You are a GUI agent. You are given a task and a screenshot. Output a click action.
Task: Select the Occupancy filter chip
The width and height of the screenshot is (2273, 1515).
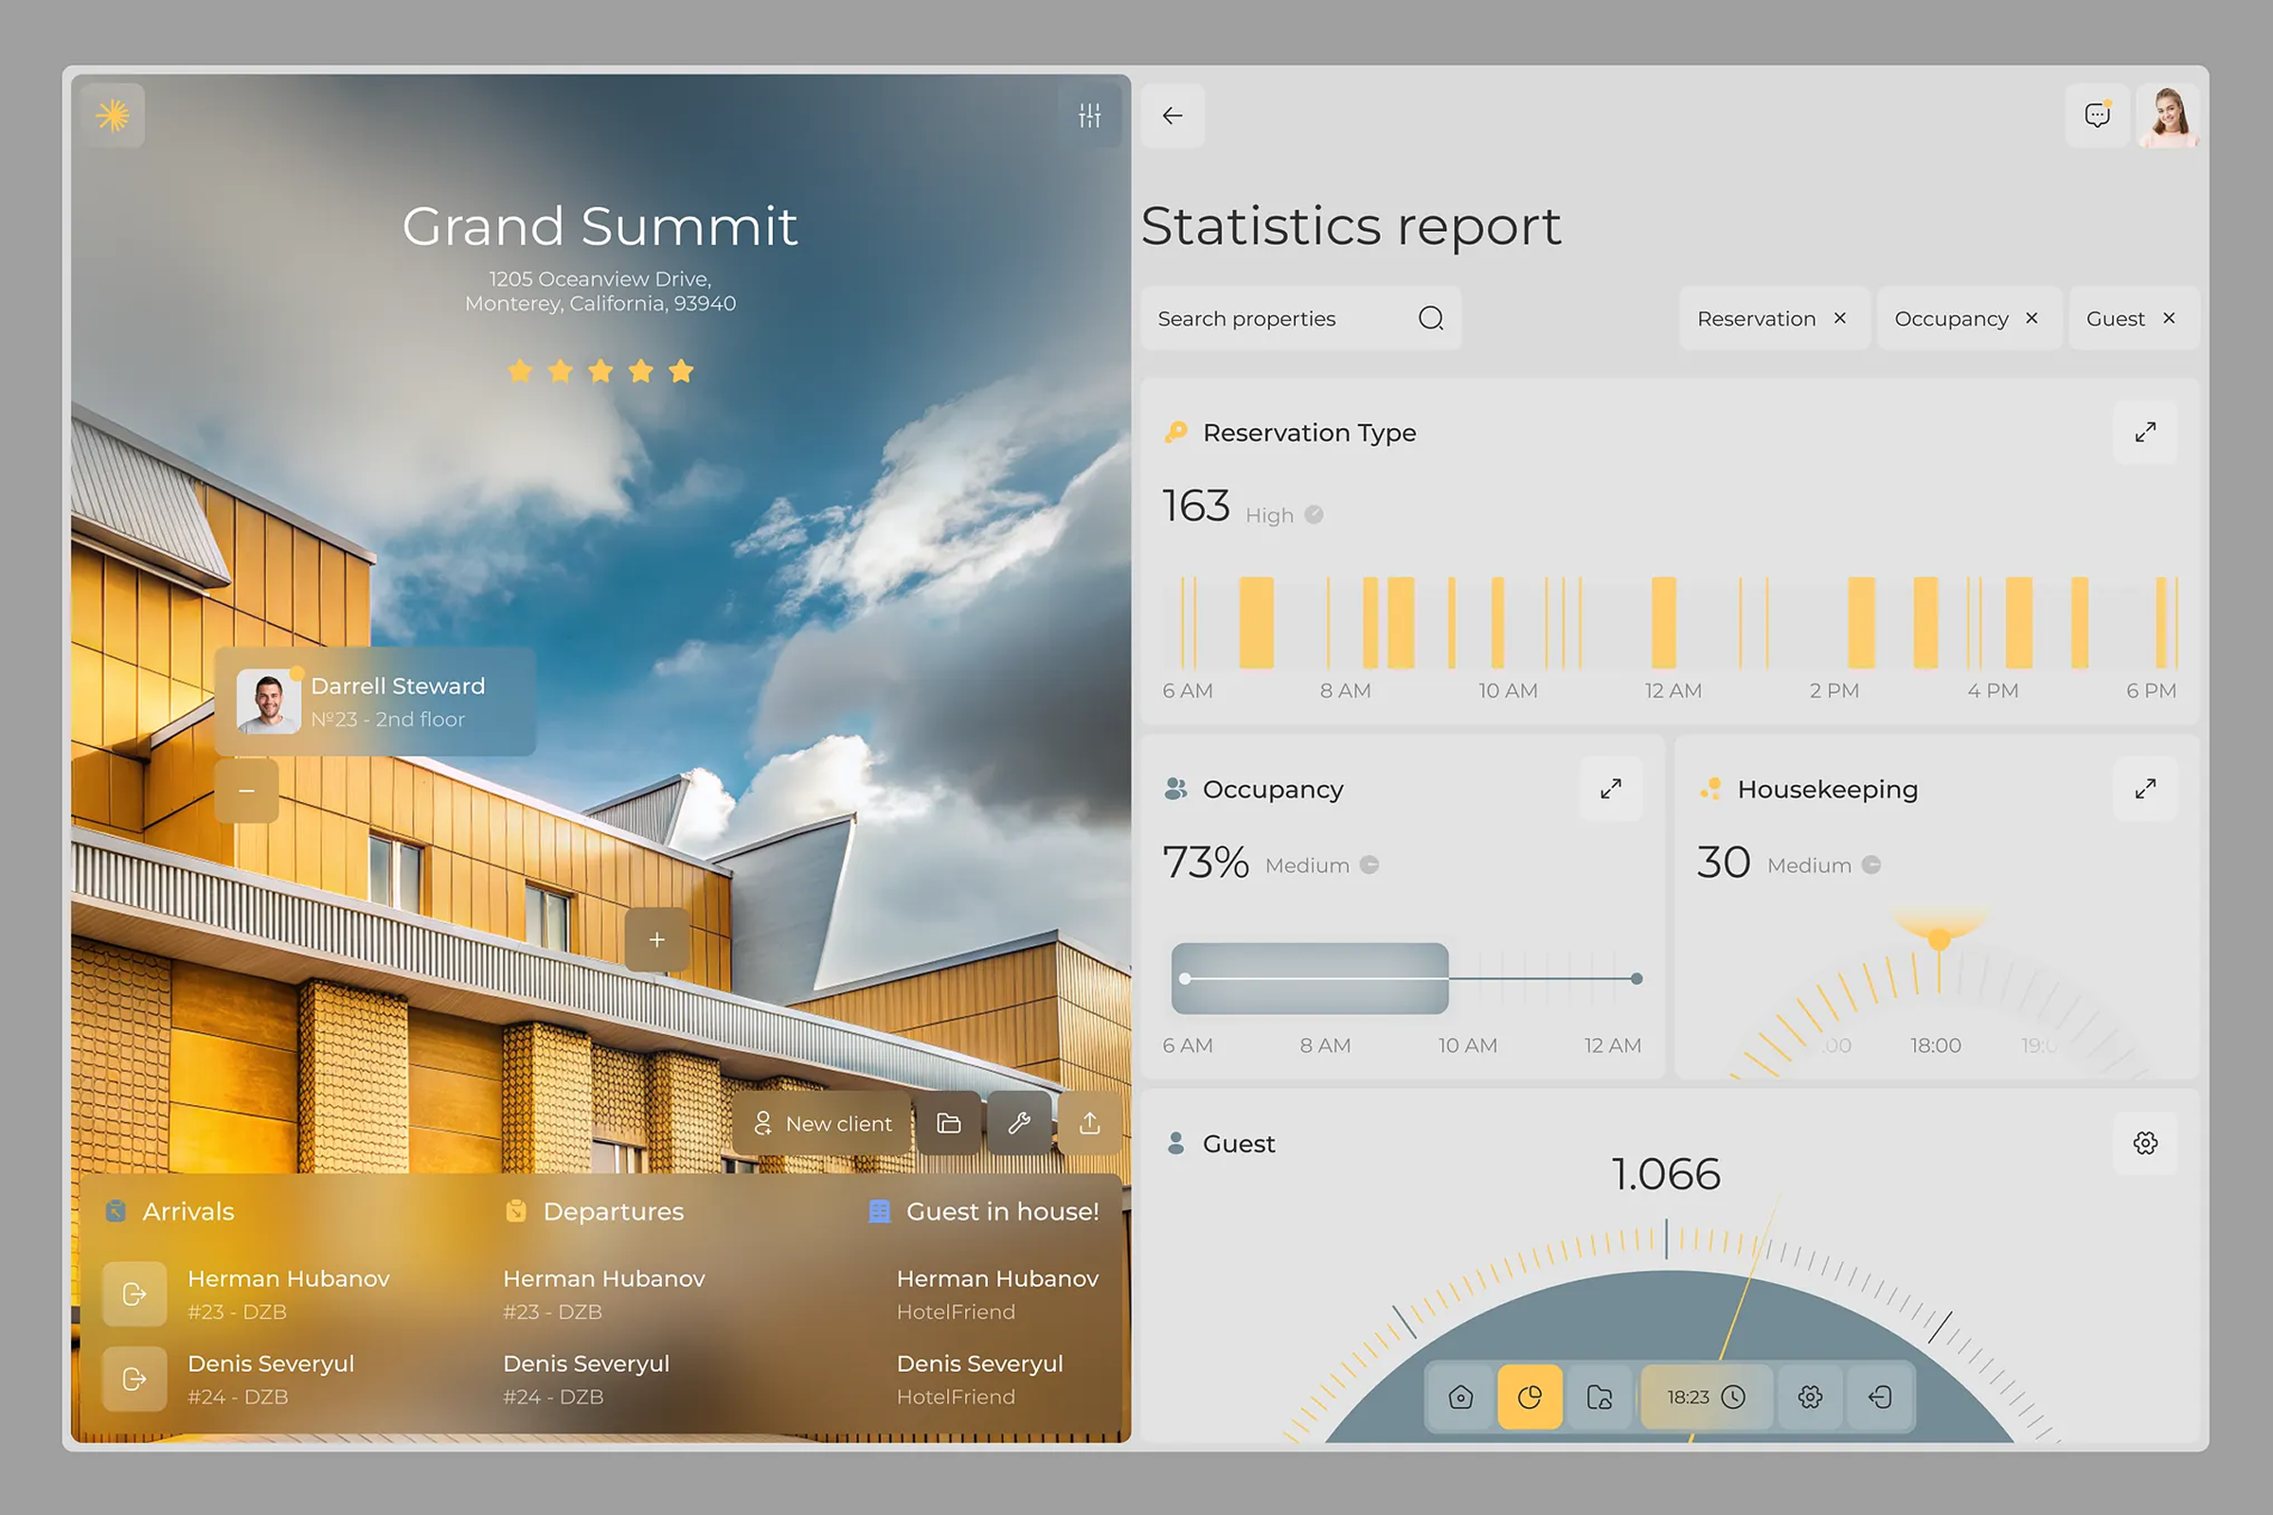coord(1969,318)
